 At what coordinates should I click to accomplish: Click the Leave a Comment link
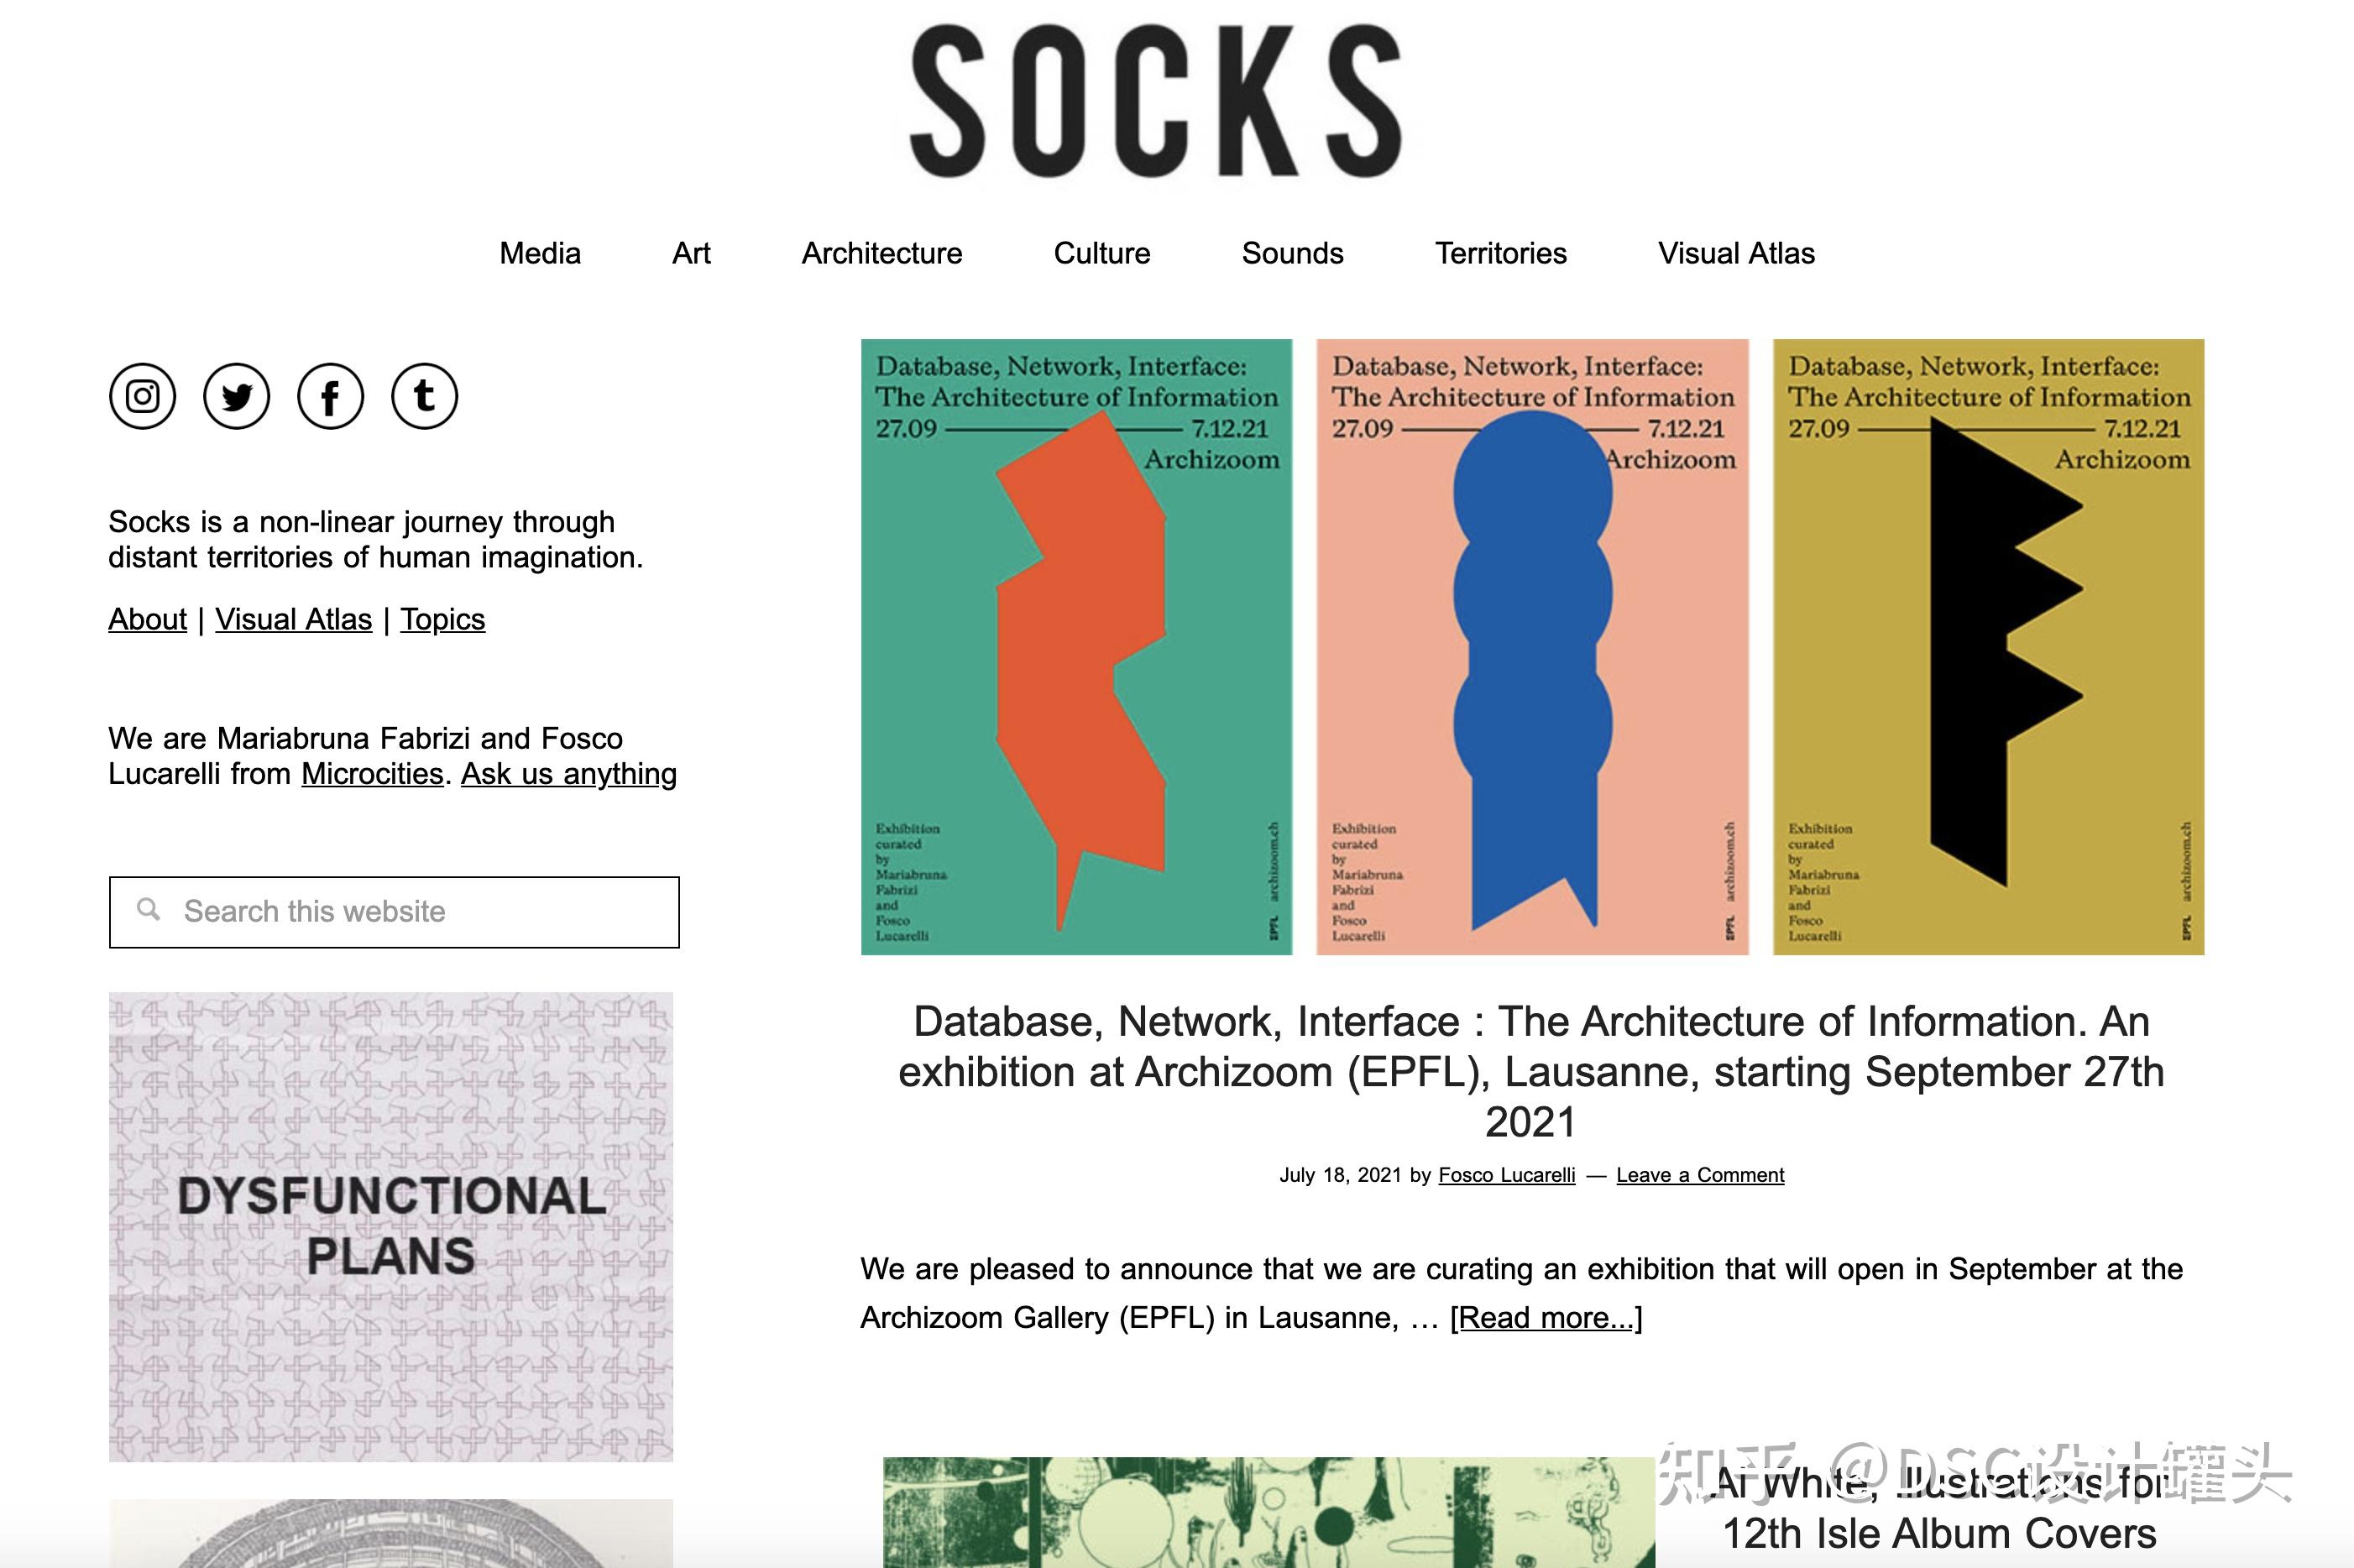click(1699, 1175)
